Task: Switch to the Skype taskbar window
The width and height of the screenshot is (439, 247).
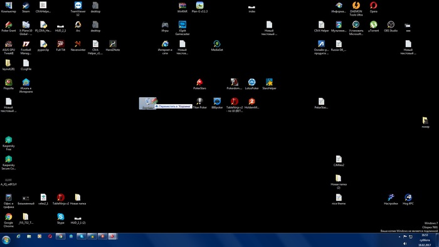Action: coord(82,236)
